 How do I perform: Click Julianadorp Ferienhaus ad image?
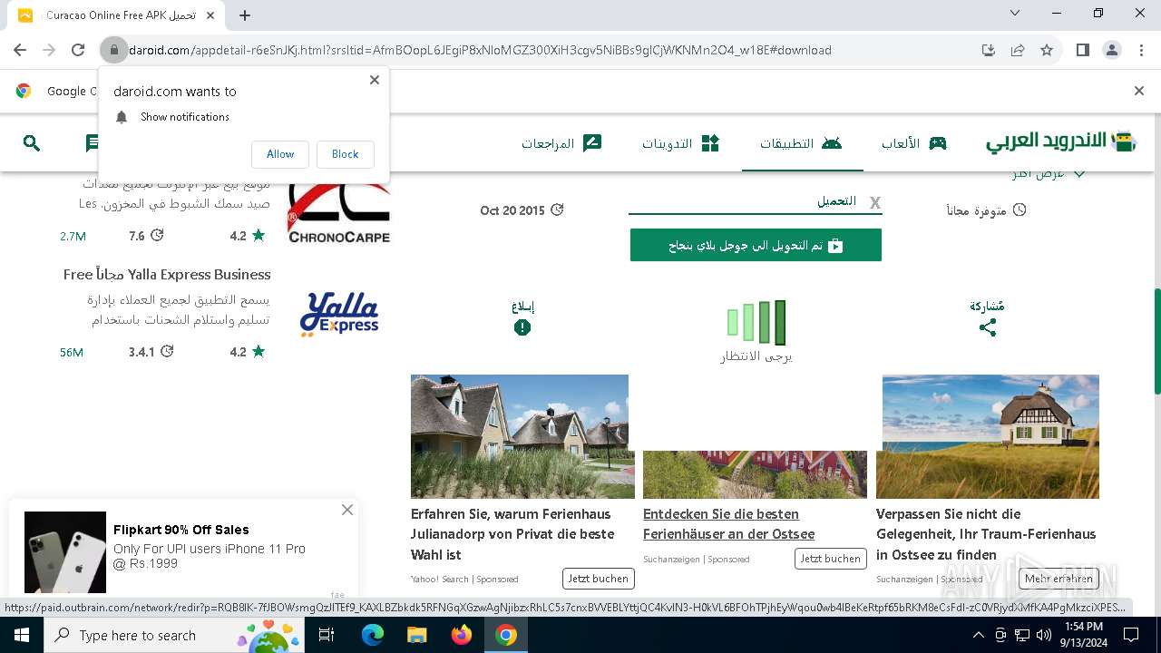pos(522,436)
